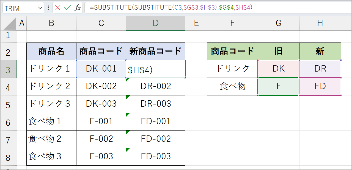Open the Insert Function fx dialog
Viewport: 352px width, 170px height.
click(x=78, y=8)
